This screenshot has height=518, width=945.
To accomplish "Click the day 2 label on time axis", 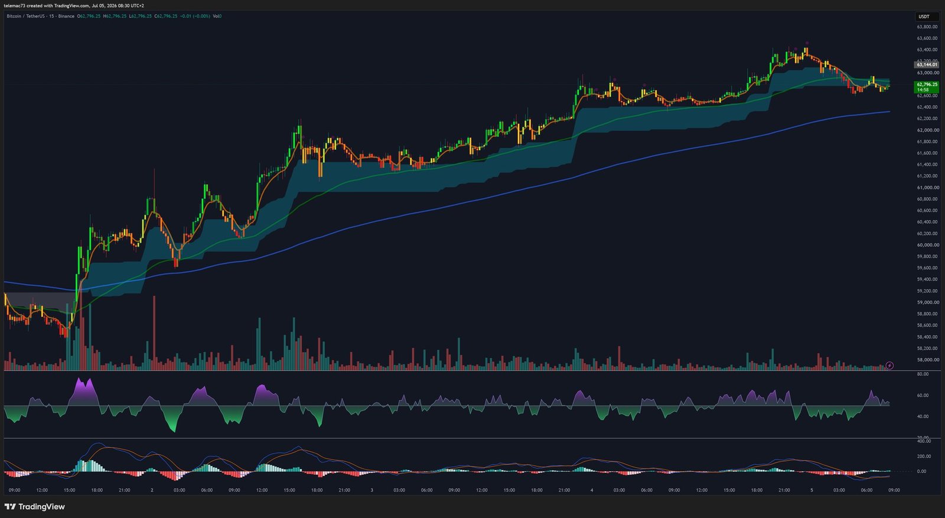I will 152,490.
